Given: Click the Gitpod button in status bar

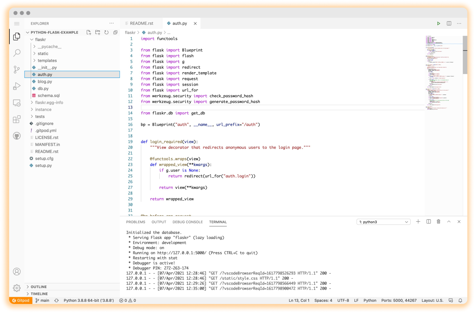Looking at the screenshot, I should point(21,300).
